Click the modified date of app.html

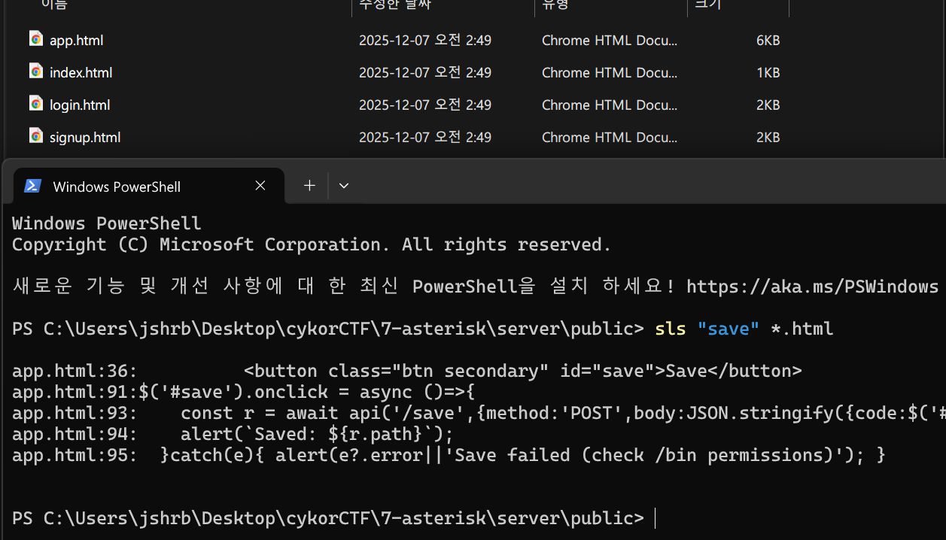pyautogui.click(x=425, y=41)
